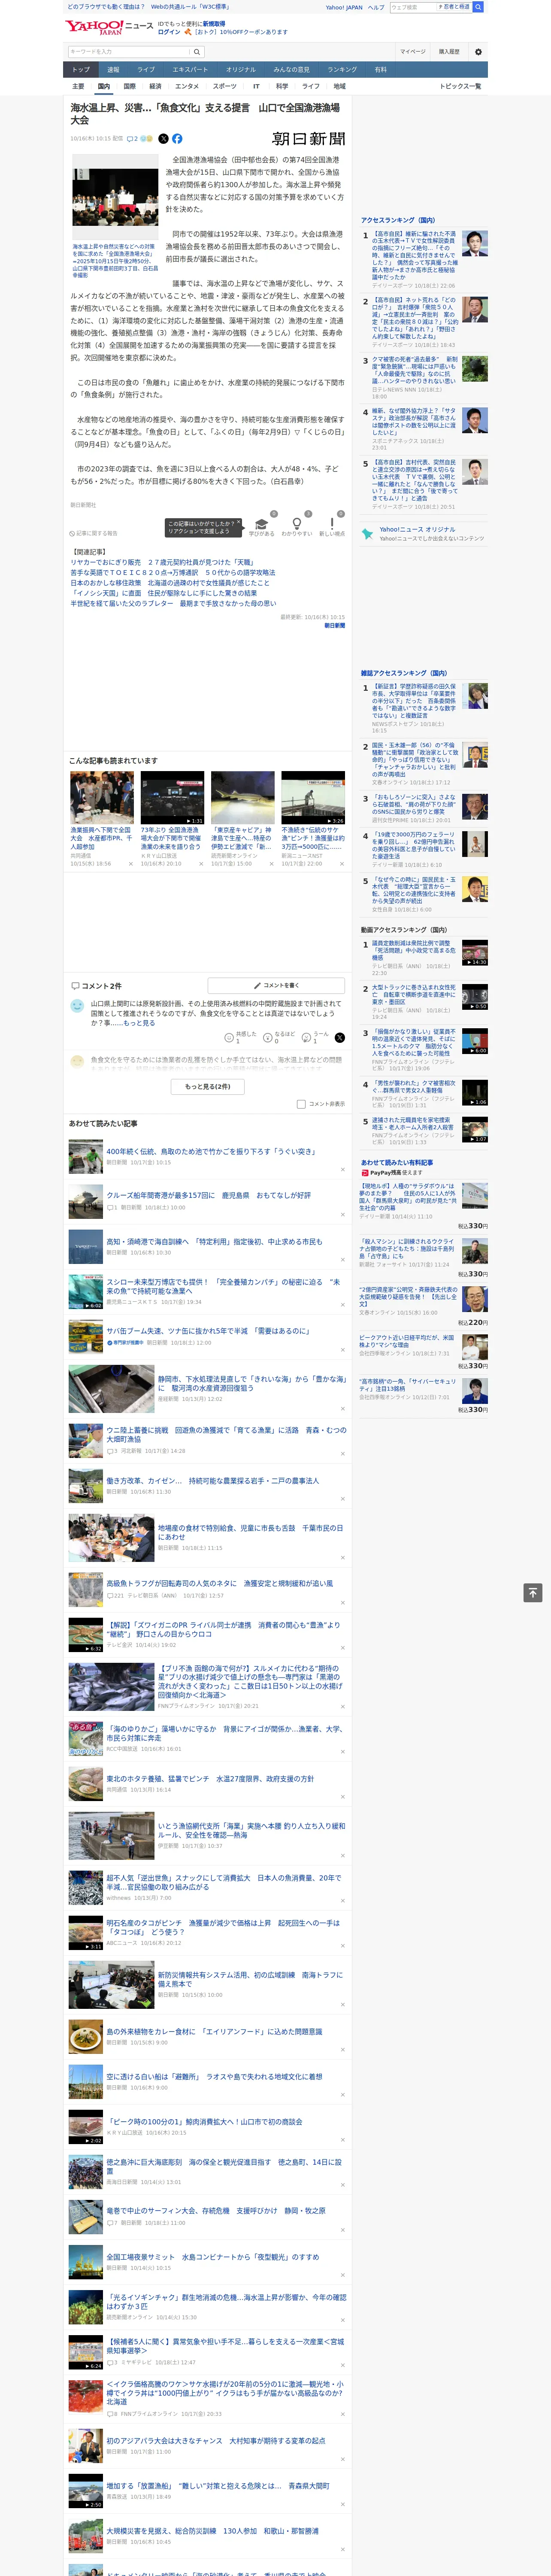Open the first commenter's avatar

pos(77,1005)
